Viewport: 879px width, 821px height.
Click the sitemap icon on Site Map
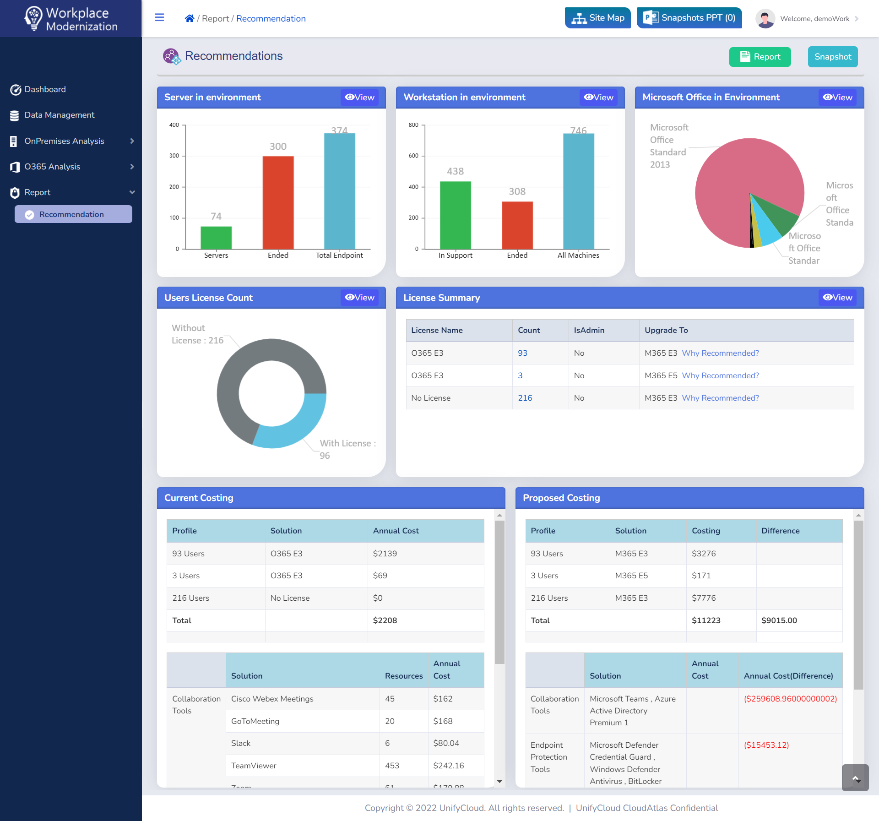tap(579, 18)
